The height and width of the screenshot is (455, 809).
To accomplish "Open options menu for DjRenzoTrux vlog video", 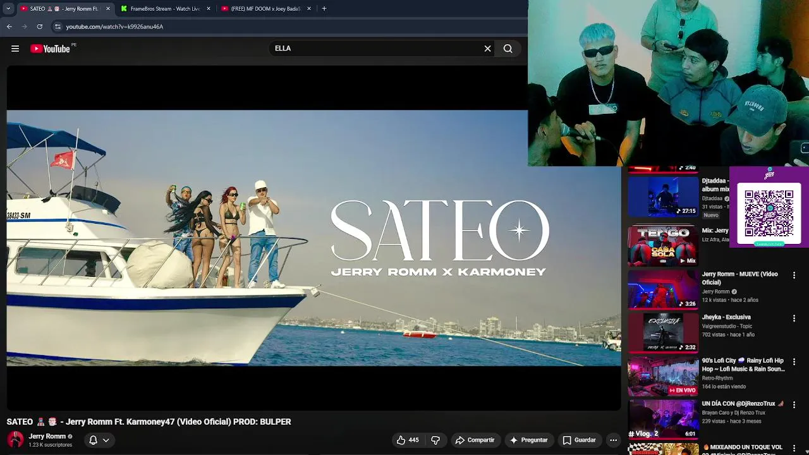I will click(x=794, y=405).
